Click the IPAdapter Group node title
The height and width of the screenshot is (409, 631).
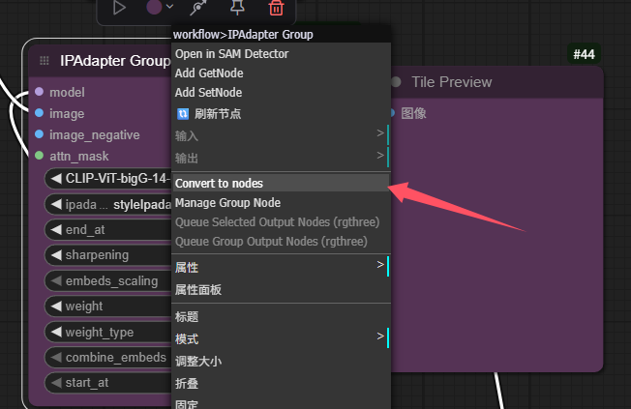pyautogui.click(x=115, y=61)
